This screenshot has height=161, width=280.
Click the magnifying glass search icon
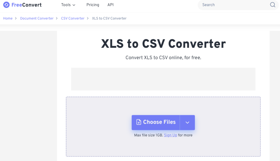click(x=272, y=5)
